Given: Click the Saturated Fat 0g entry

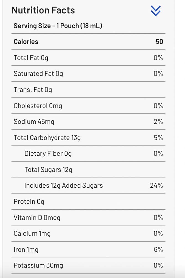Looking at the screenshot, I should click(x=38, y=74).
